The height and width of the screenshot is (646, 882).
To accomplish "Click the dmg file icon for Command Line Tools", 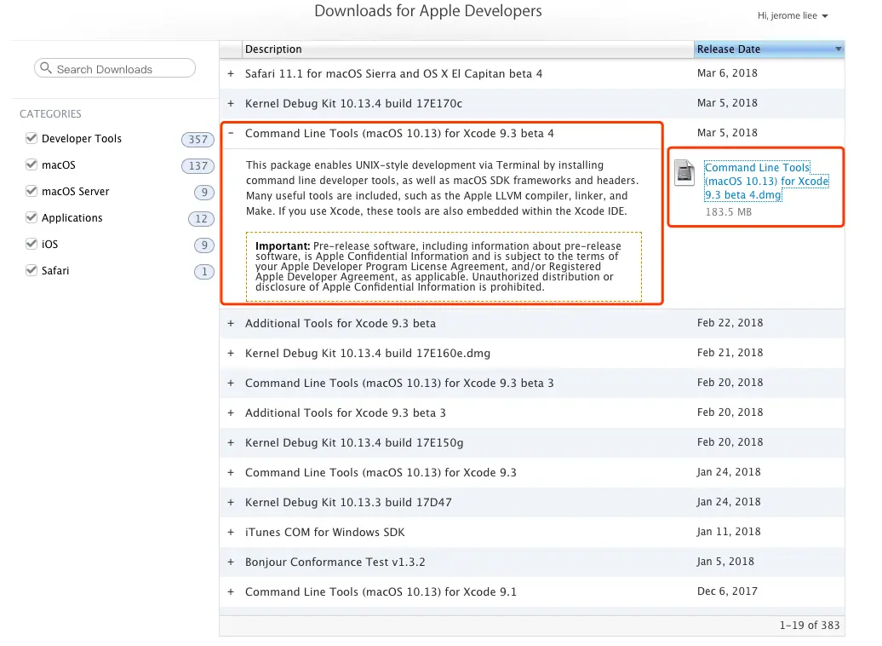I will [684, 173].
